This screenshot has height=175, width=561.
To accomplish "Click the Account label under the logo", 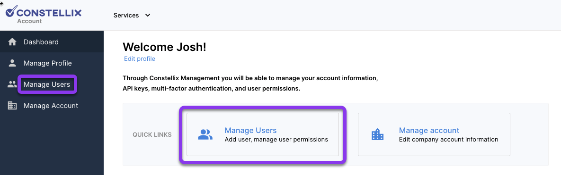I will tap(29, 21).
